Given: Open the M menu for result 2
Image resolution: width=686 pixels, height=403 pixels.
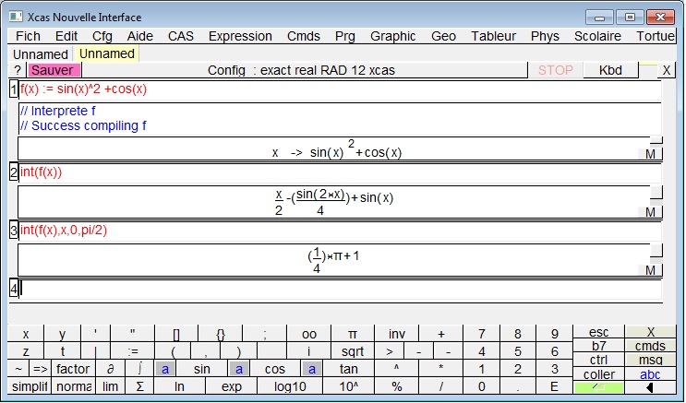Looking at the screenshot, I should click(650, 212).
